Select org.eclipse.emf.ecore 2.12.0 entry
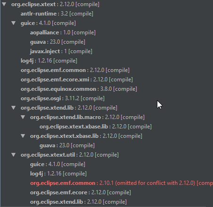This screenshot has height=207, width=213. pos(81,192)
